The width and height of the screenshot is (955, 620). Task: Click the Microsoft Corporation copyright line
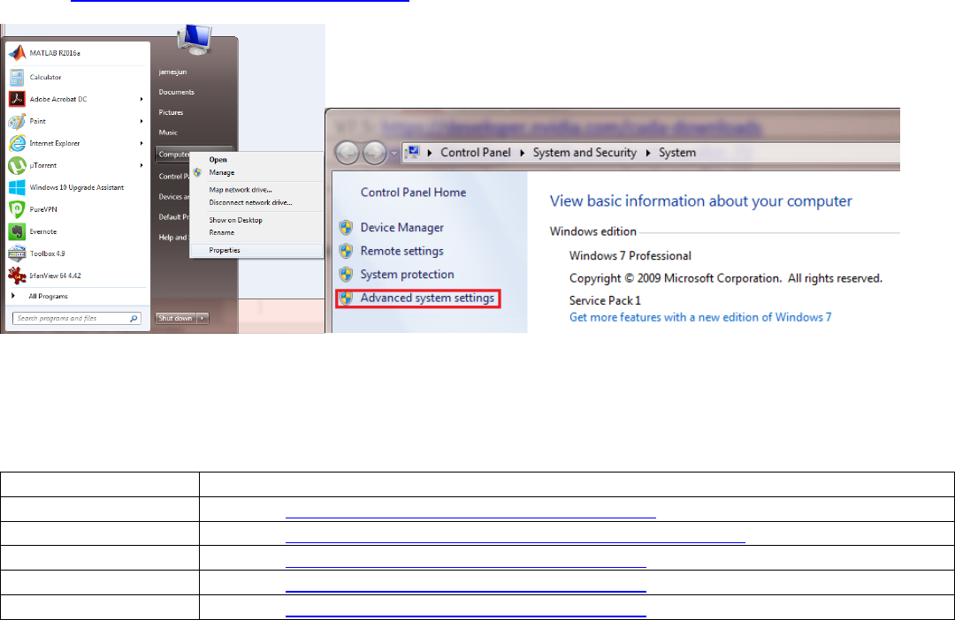pos(726,279)
